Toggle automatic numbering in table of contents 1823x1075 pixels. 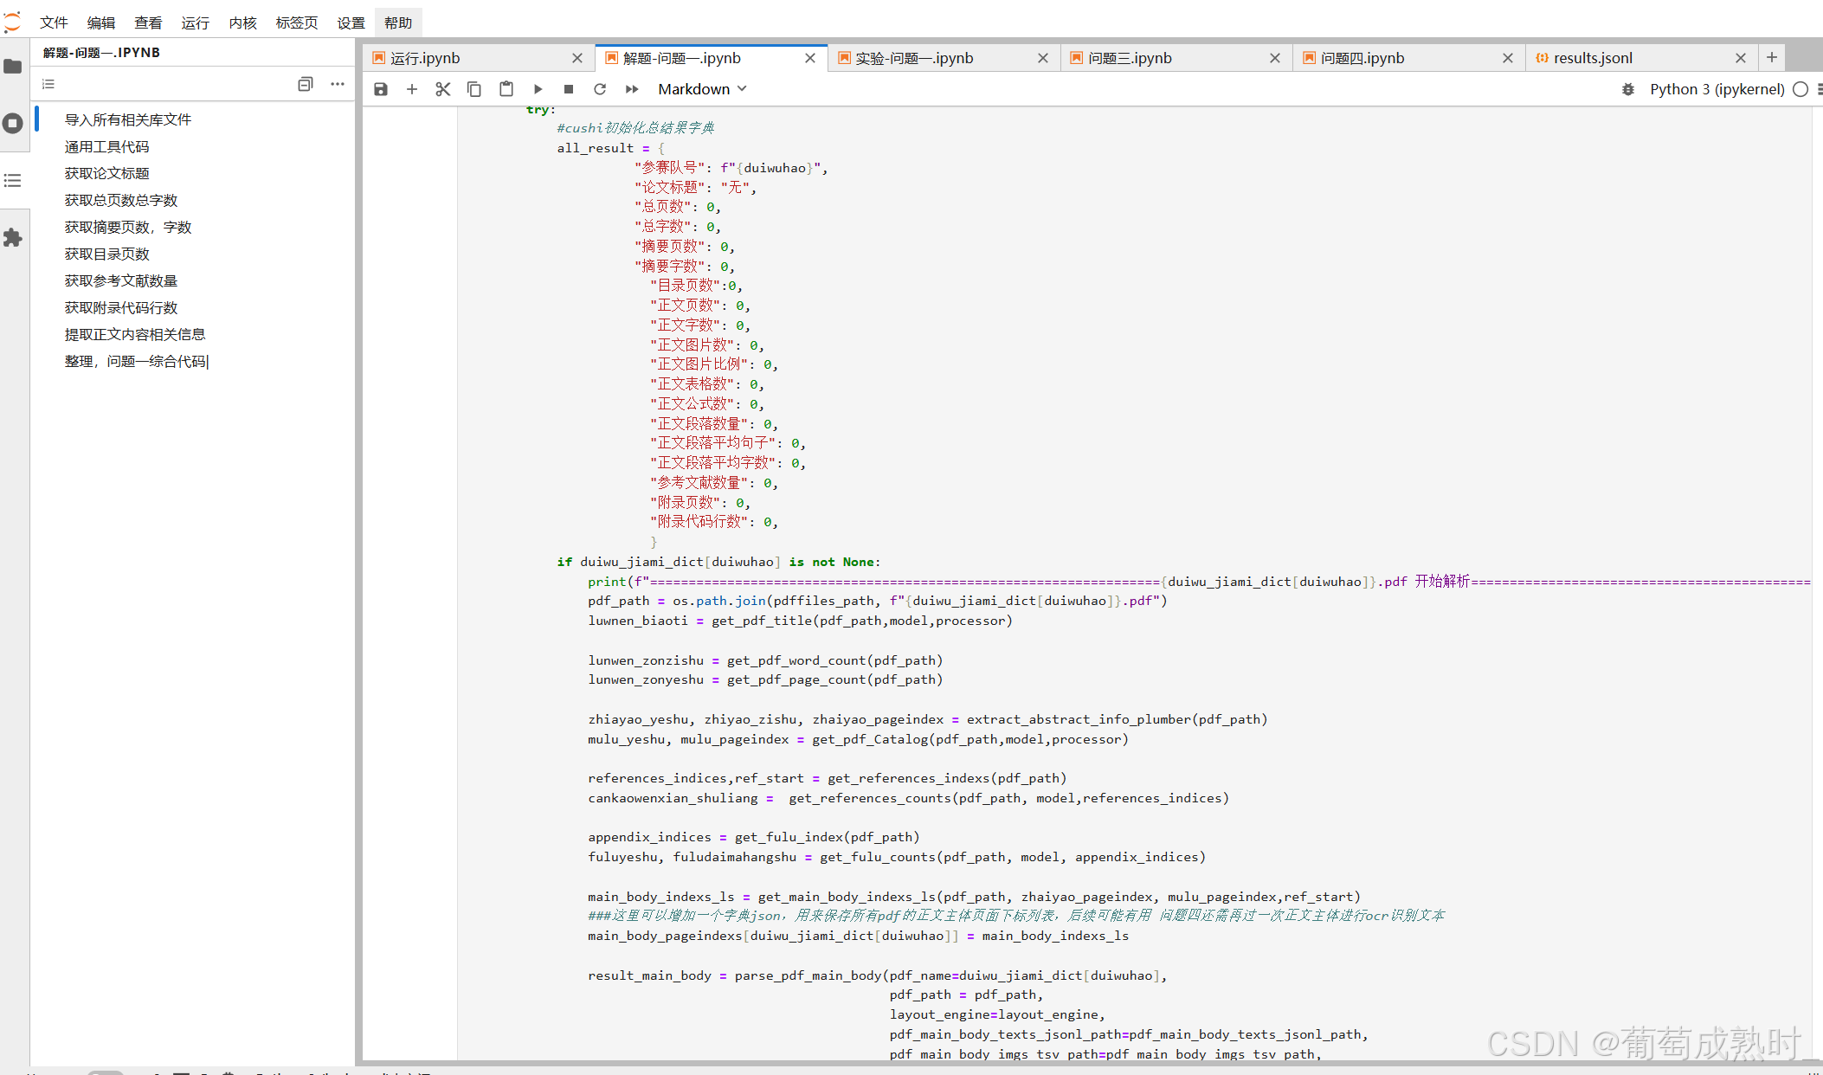coord(48,84)
